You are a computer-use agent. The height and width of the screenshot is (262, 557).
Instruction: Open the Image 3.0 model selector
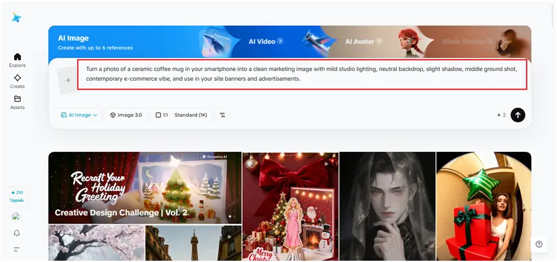click(126, 115)
